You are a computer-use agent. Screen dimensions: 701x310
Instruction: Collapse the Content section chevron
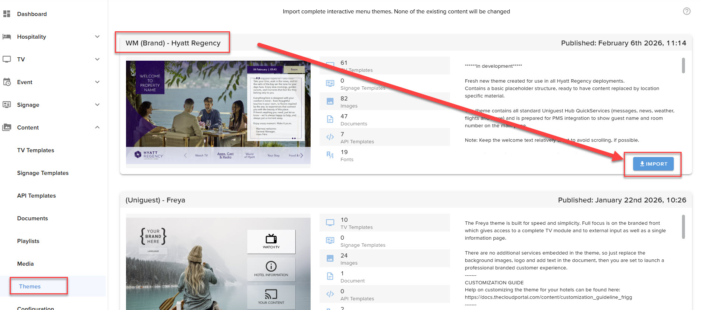pos(97,128)
